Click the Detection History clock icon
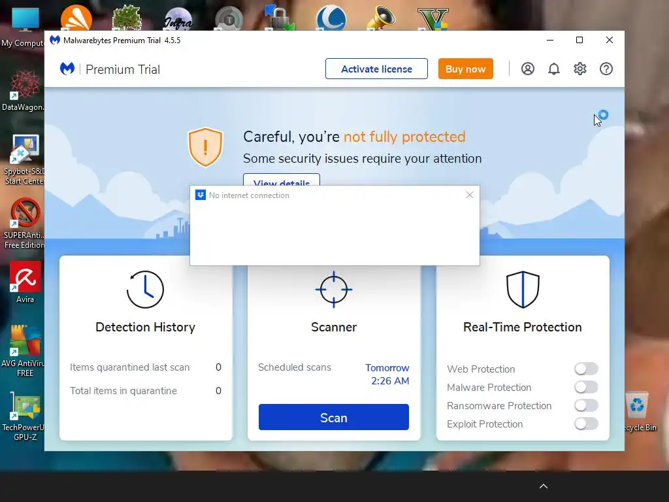669x502 pixels. [x=145, y=290]
